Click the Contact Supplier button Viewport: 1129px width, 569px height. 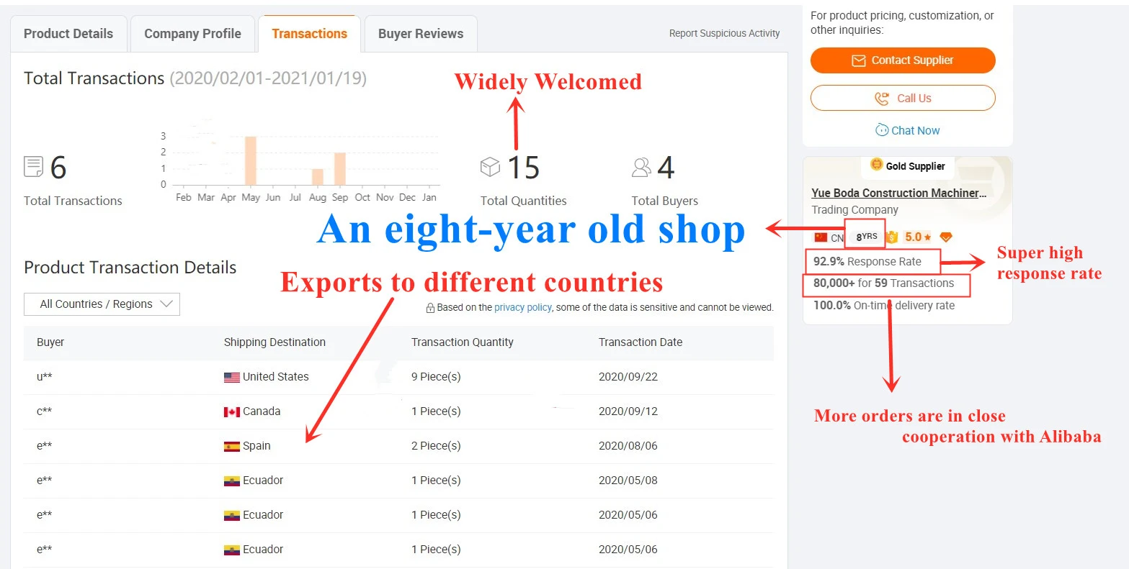click(903, 60)
